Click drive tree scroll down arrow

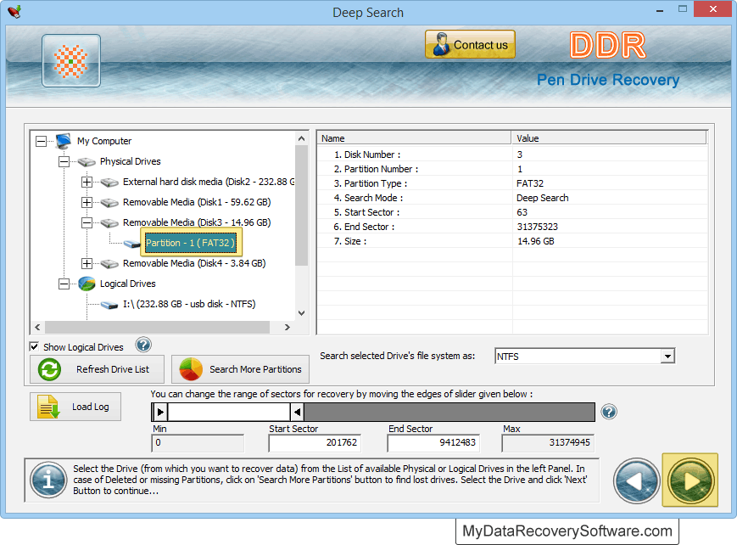pos(302,313)
